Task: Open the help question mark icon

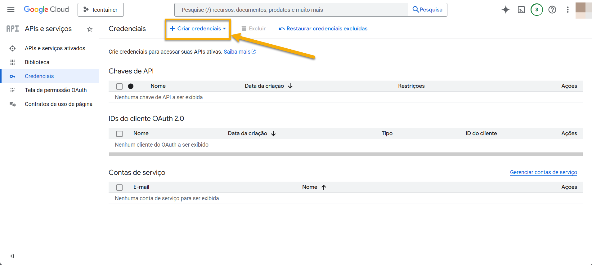Action: tap(552, 10)
